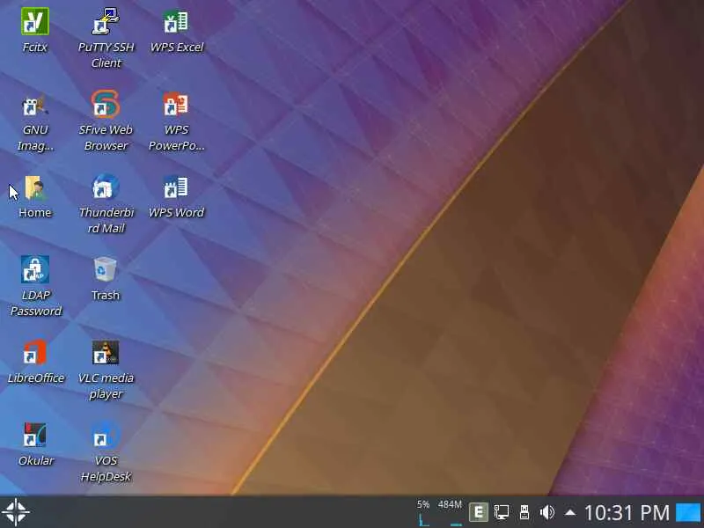Screen dimensions: 704x528
Task: Launch Okular document viewer
Action: tap(35, 435)
